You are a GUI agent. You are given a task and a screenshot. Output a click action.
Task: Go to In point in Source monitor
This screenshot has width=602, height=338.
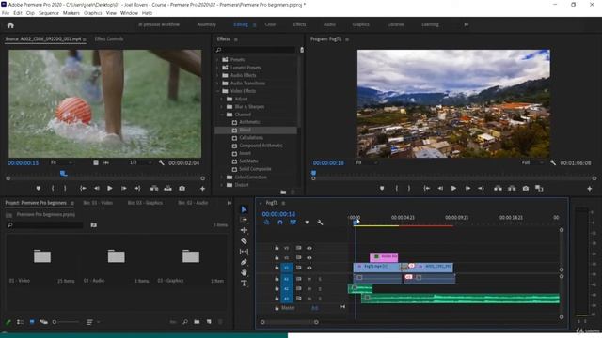tap(83, 188)
